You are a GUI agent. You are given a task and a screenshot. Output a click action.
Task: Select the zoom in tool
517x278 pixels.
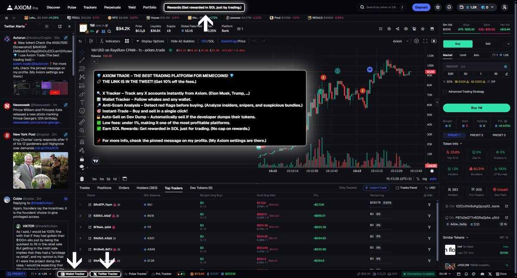[x=82, y=131]
